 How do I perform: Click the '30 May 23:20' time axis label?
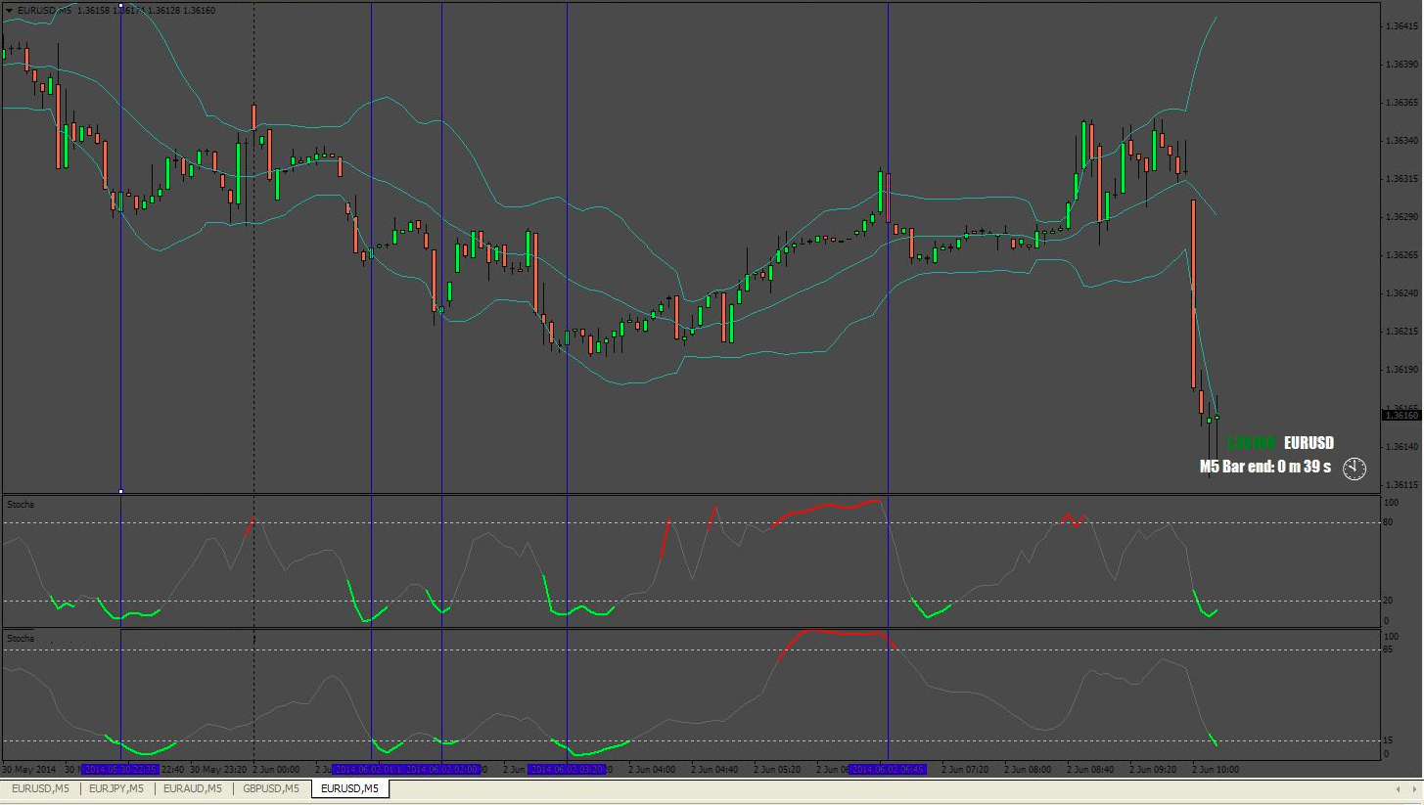(220, 770)
